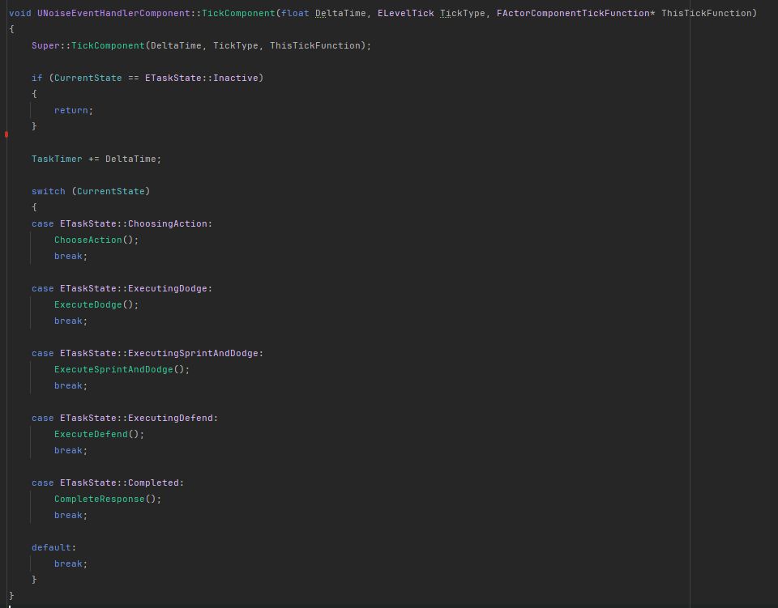
Task: Click 'Completed' case label
Action: 153,483
